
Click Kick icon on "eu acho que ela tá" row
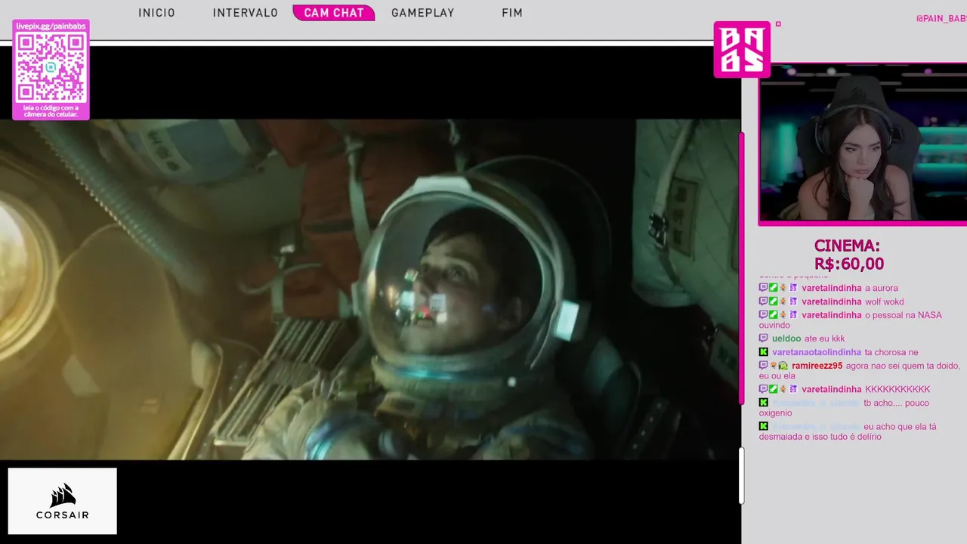[x=764, y=426]
